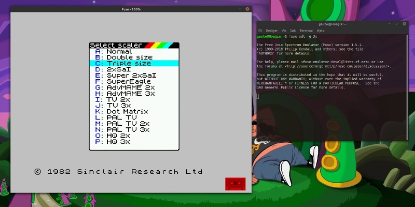Click the 'WITHOUT ANY WARRANTY' line in terminal
415x207 pixels.
click(319, 79)
